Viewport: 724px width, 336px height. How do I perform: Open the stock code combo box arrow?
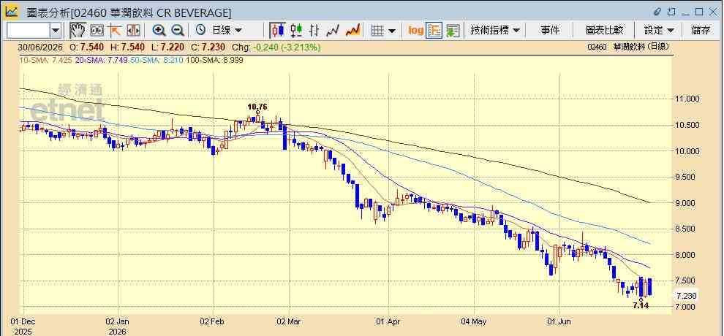point(56,31)
